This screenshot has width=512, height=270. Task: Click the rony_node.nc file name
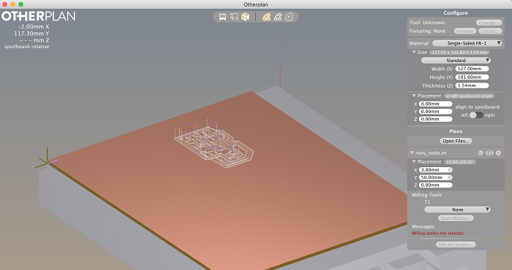point(431,153)
